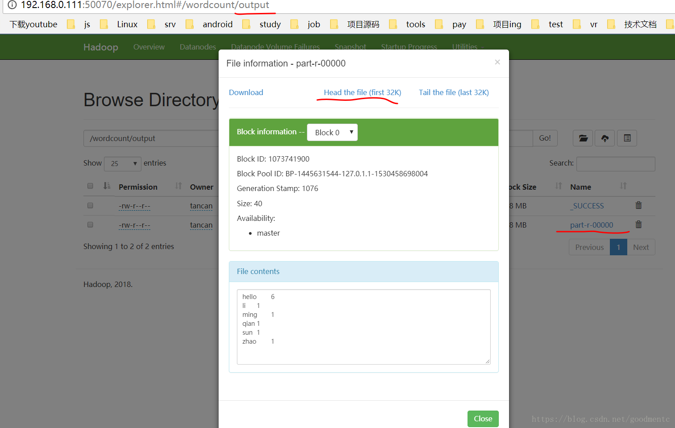Click owner tancan in part-r-00000 row
This screenshot has height=428, width=675.
201,225
